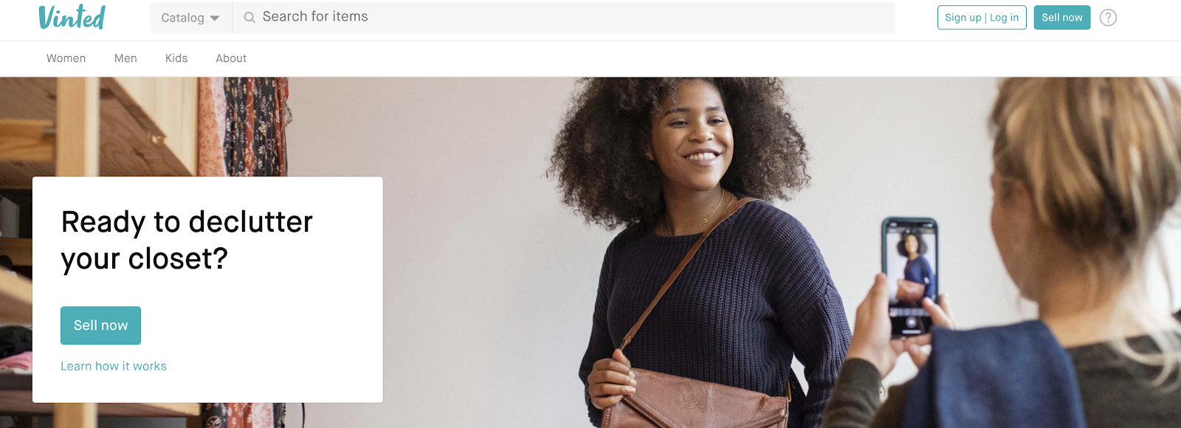Click Sign up | Log in button
The width and height of the screenshot is (1181, 428).
click(982, 18)
